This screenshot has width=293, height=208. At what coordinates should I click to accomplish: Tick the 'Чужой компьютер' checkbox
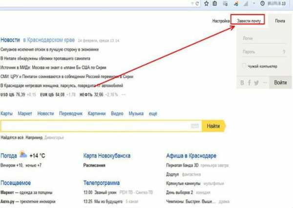click(x=244, y=66)
